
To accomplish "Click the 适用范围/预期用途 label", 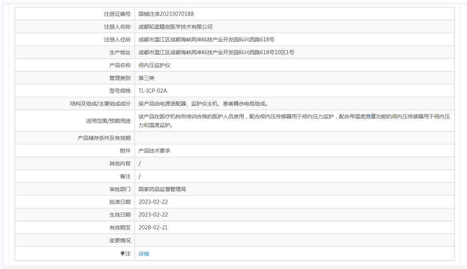I will coord(108,121).
